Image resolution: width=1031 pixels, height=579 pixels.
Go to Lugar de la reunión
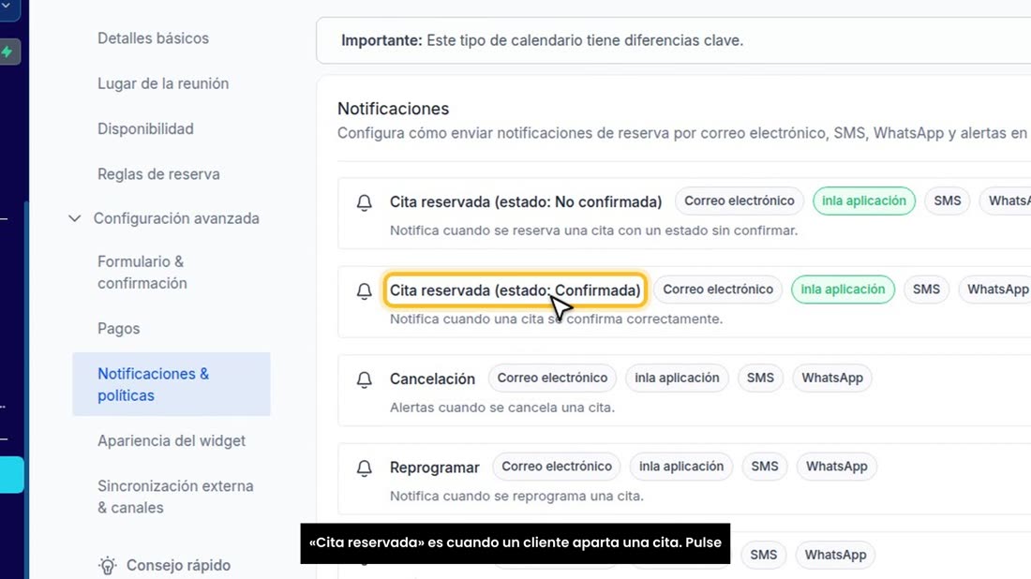(x=163, y=83)
